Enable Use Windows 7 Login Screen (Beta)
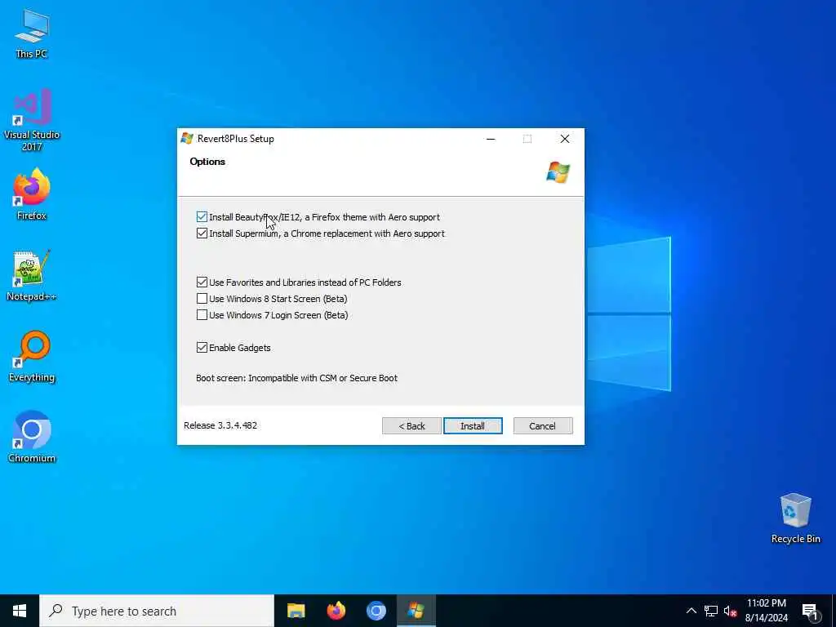The width and height of the screenshot is (836, 627). pos(202,315)
